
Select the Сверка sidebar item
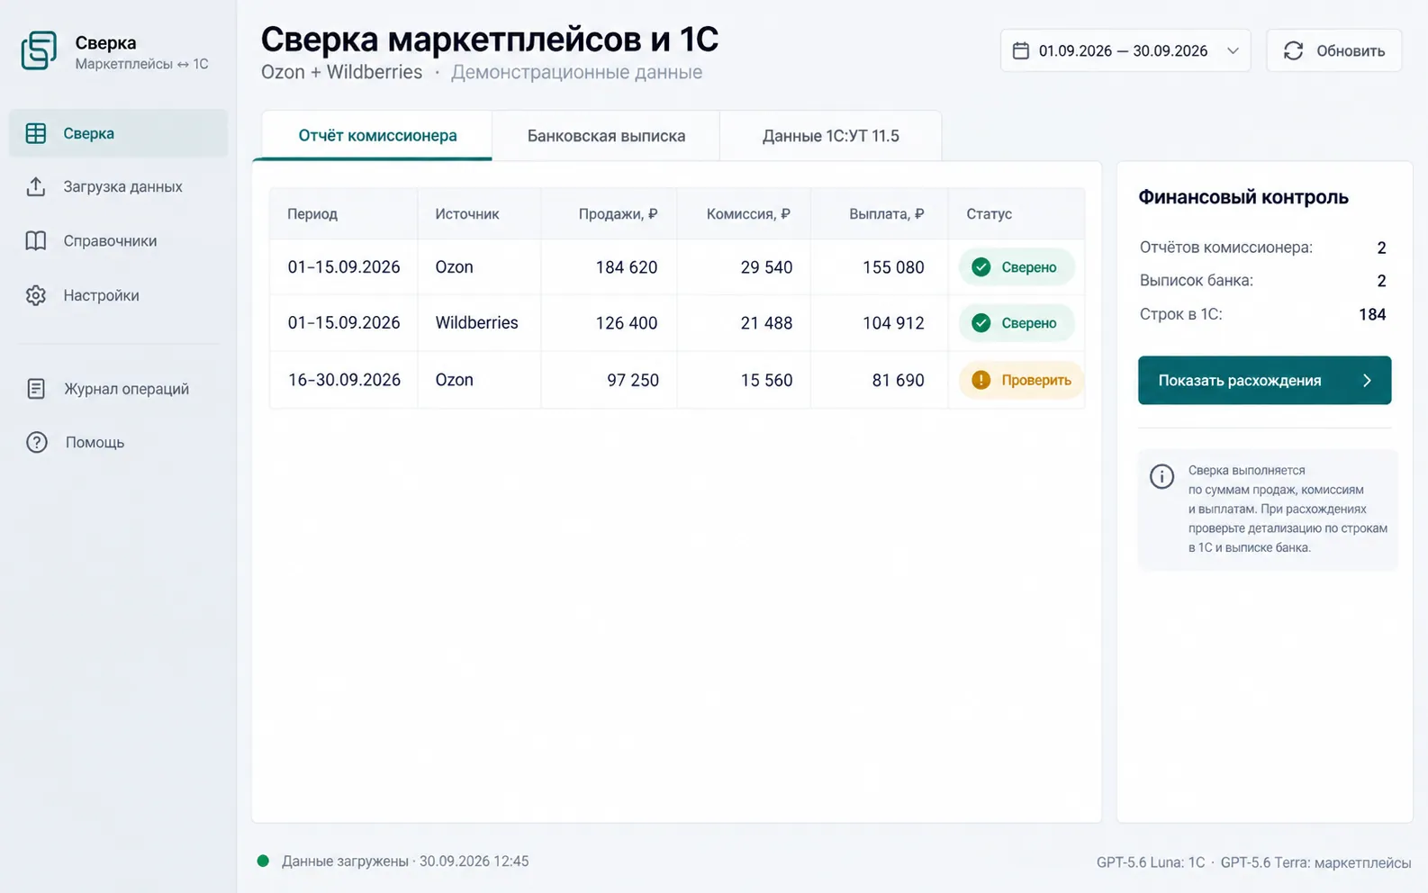click(118, 133)
